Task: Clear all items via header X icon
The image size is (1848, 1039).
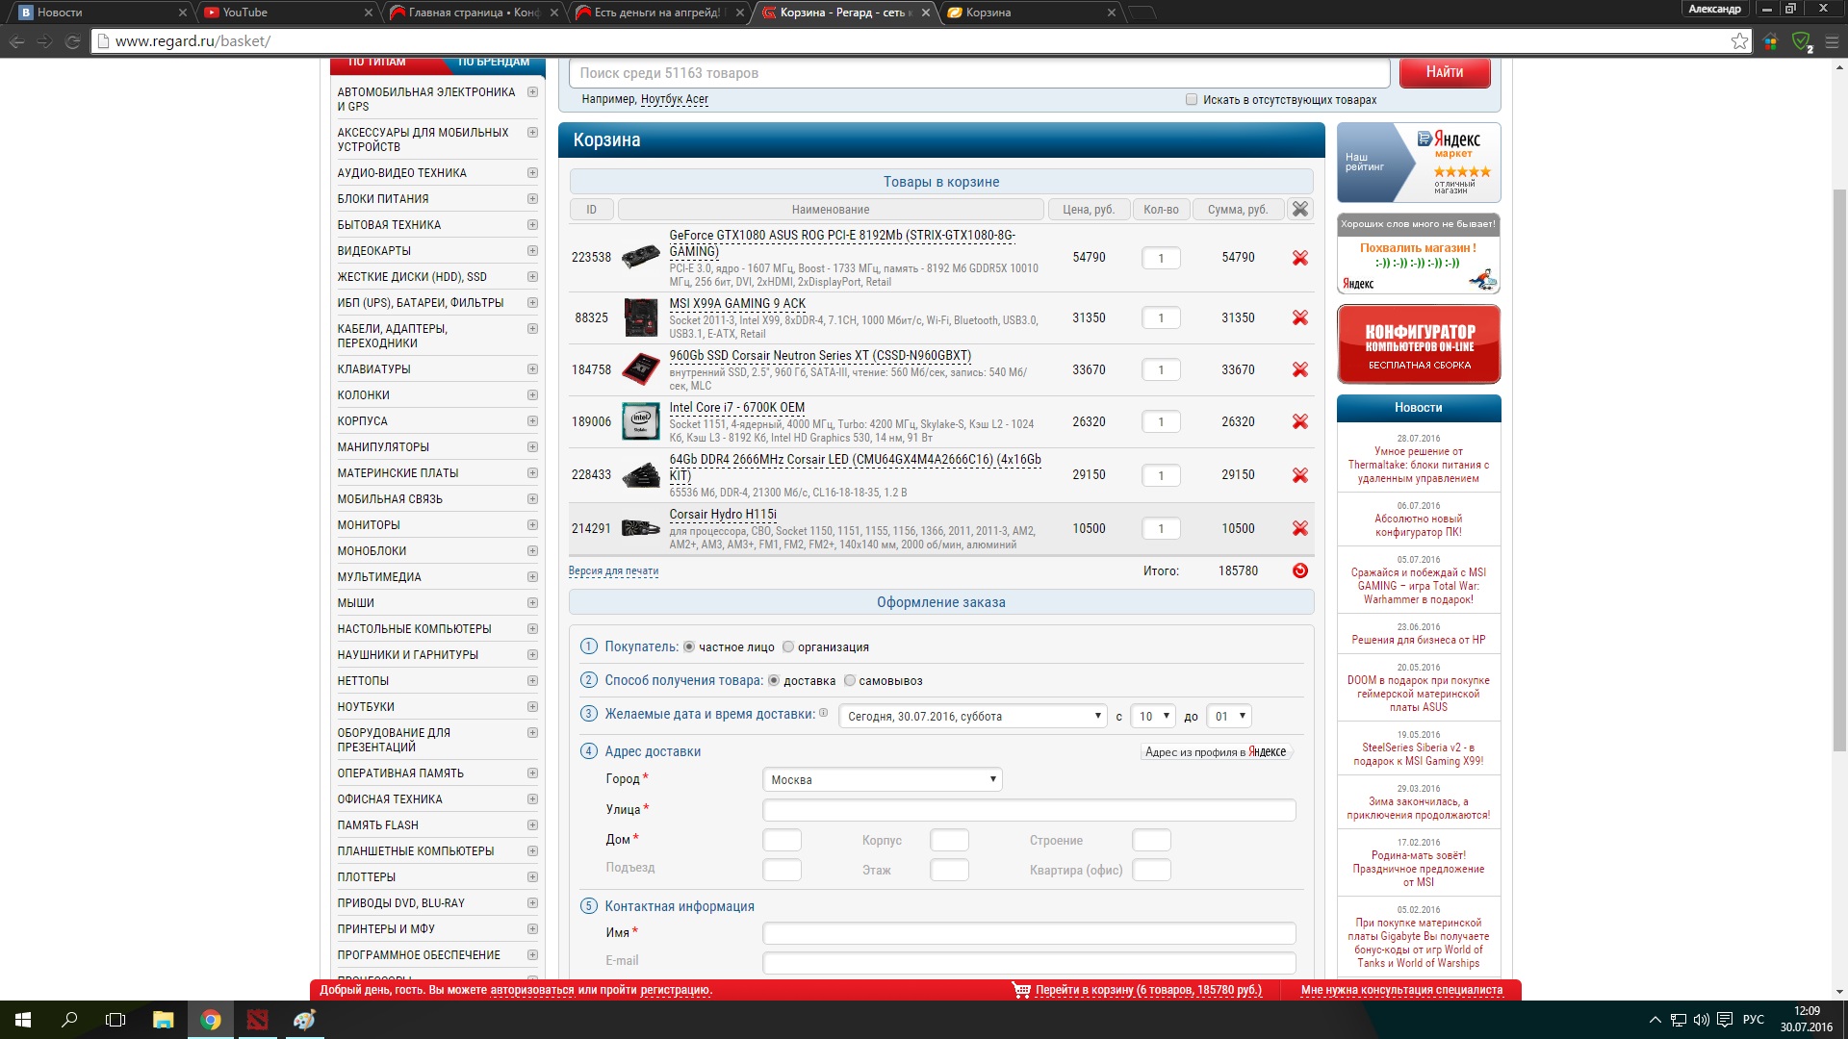Action: (1299, 209)
